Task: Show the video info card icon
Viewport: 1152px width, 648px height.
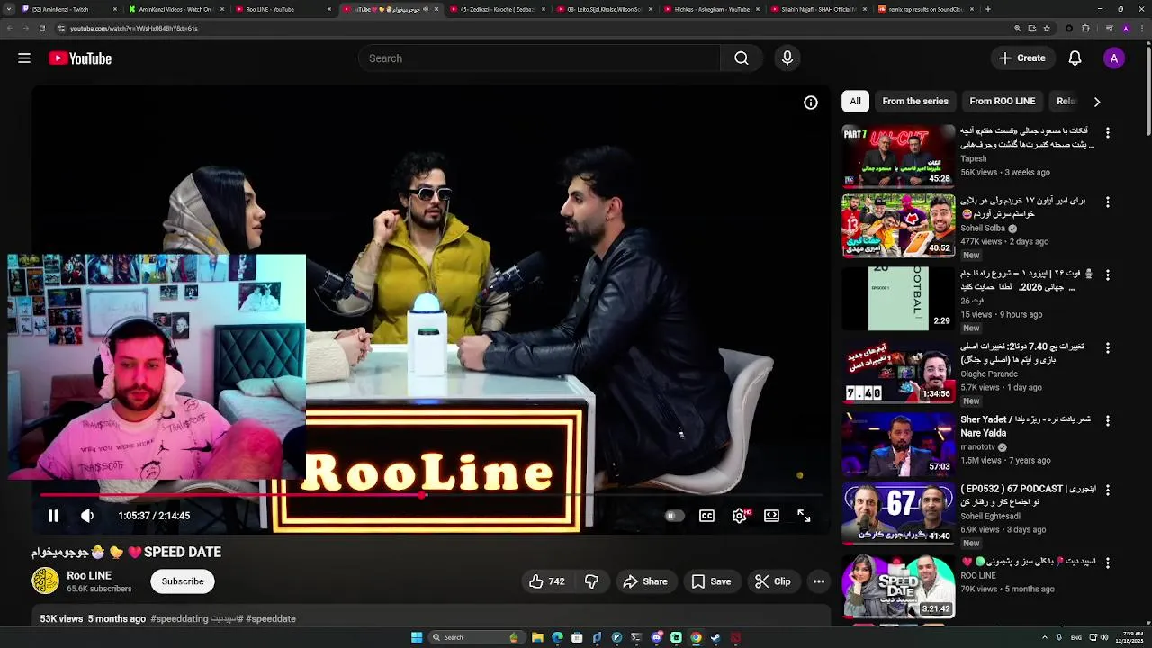Action: click(x=811, y=103)
